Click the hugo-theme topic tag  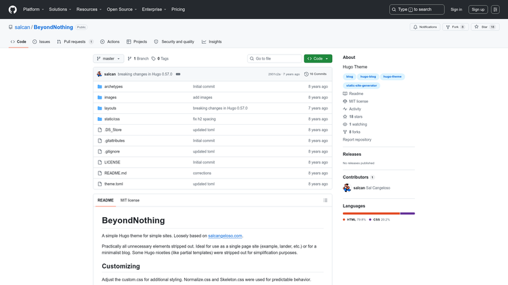pos(392,77)
